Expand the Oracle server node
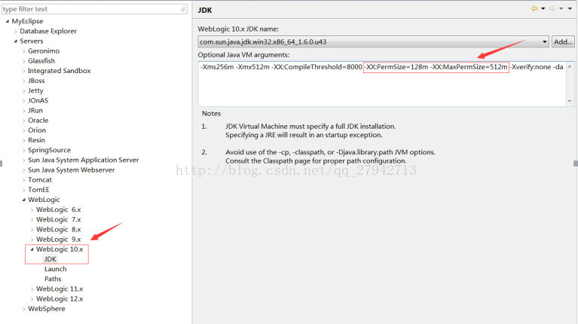This screenshot has height=324, width=578. click(23, 121)
